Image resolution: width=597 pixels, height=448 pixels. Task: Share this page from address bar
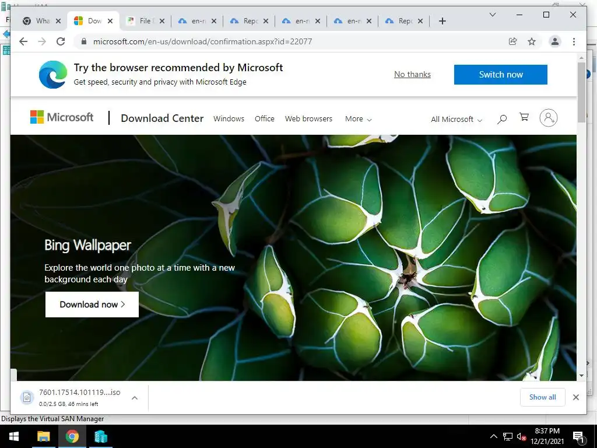click(x=513, y=41)
